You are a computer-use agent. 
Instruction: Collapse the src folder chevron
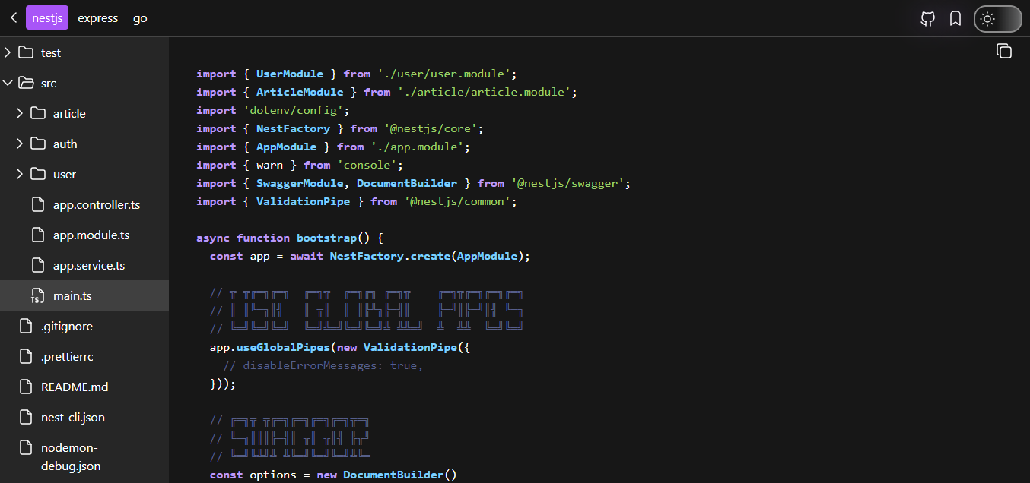click(8, 83)
